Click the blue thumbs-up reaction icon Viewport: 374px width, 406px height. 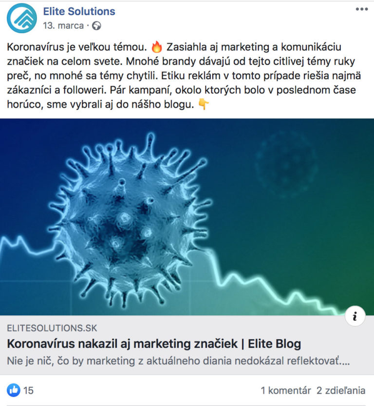14,390
